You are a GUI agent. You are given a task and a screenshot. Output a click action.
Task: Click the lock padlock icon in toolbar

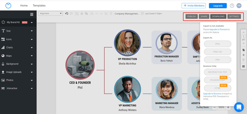(82, 14)
